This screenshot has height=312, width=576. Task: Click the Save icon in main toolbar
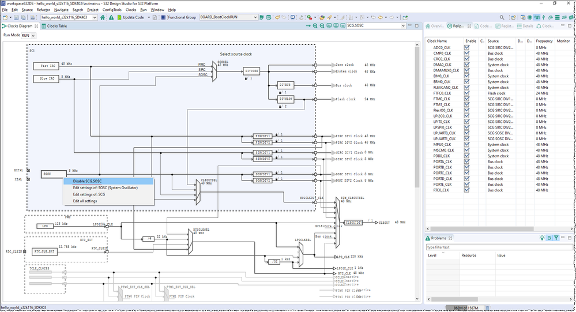(x=16, y=17)
